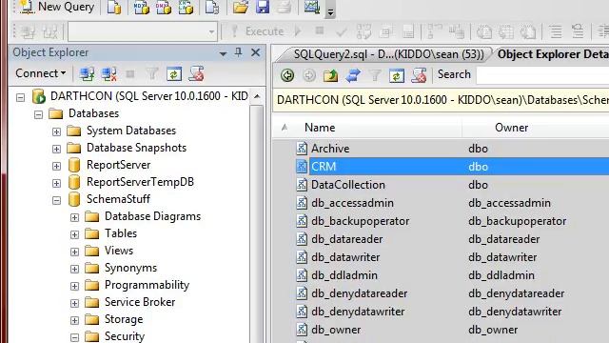The image size is (609, 343).
Task: Switch to the SQLQuery2.sql tab
Action: 388,54
